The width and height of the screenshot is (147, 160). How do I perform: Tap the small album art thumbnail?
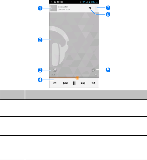coord(54,8)
